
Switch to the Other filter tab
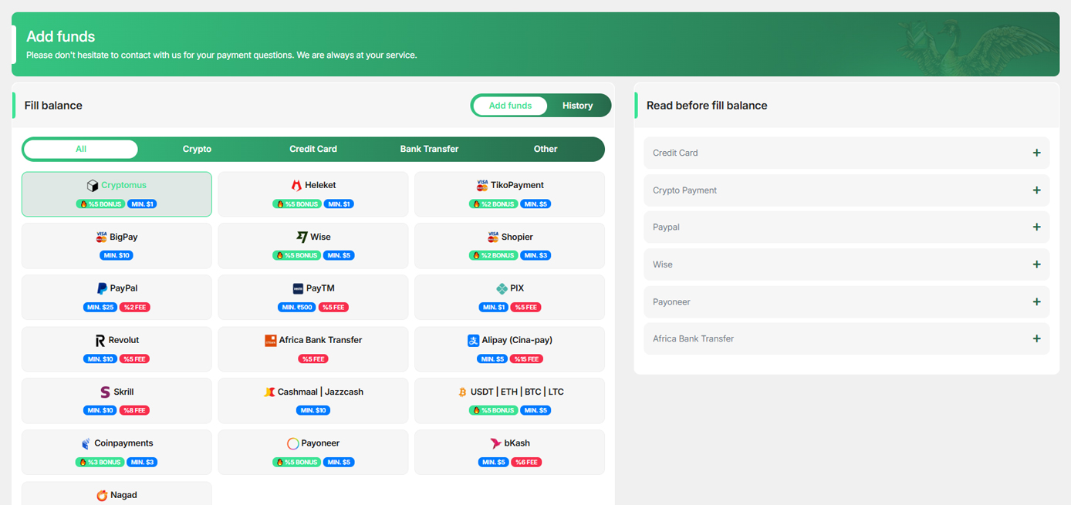(546, 149)
